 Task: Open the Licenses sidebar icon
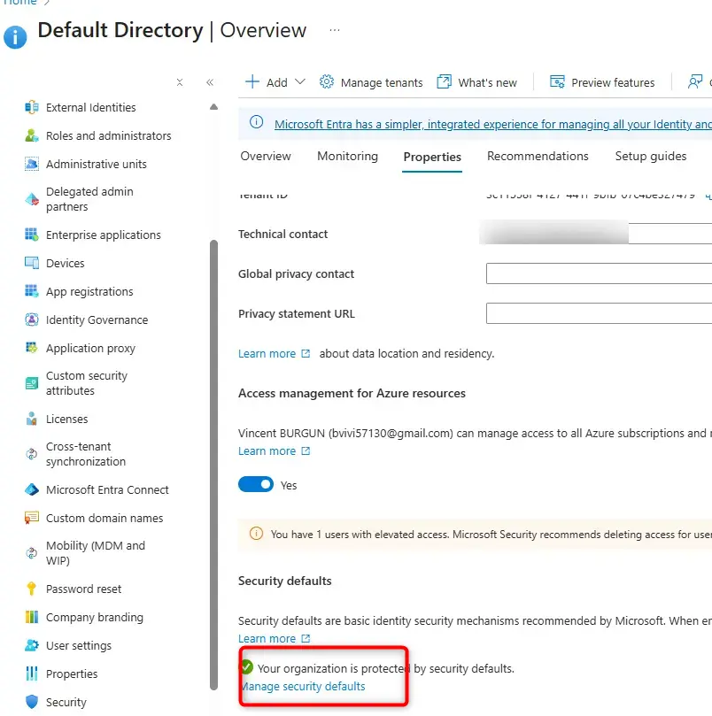click(x=32, y=419)
